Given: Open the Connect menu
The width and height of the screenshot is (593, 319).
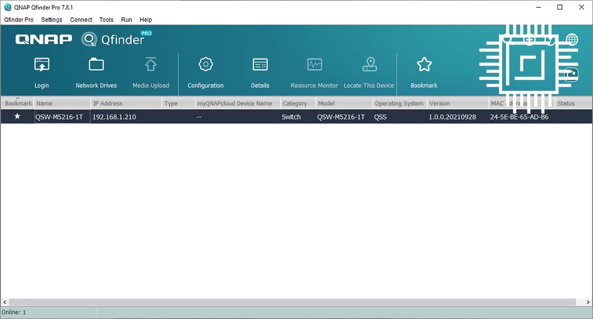Looking at the screenshot, I should click(81, 20).
